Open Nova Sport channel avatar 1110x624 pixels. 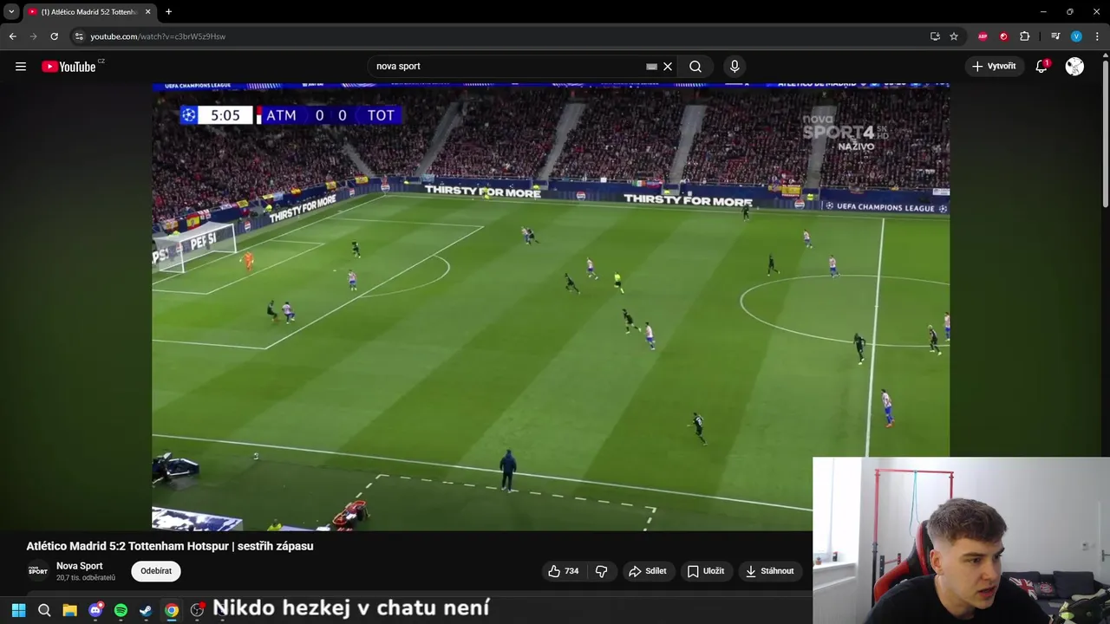[37, 571]
